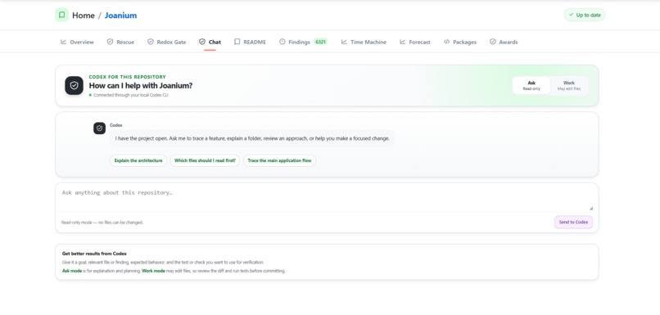Click the Up to date status badge
The width and height of the screenshot is (660, 315).
[x=584, y=15]
